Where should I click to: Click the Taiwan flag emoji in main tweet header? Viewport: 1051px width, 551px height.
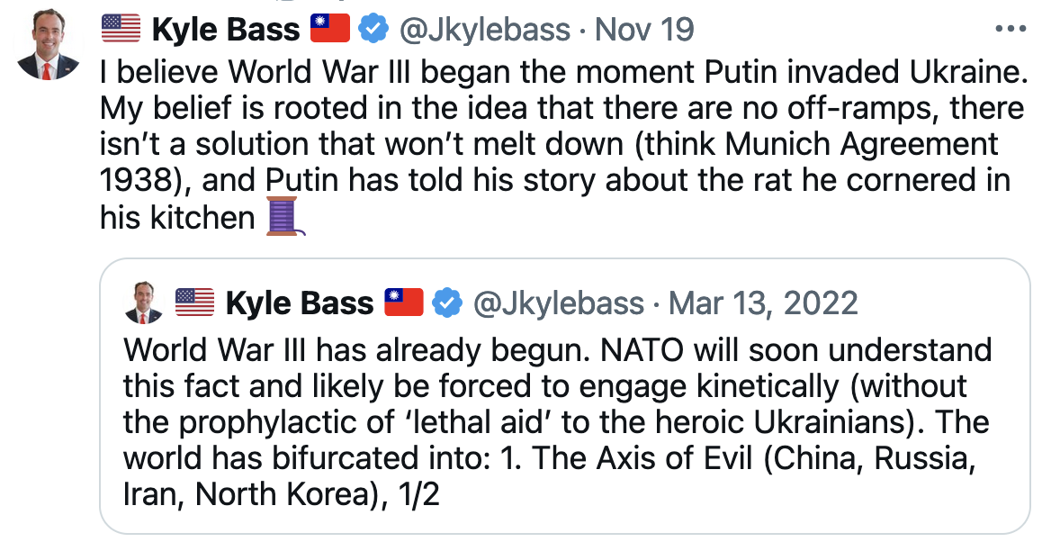coord(329,30)
